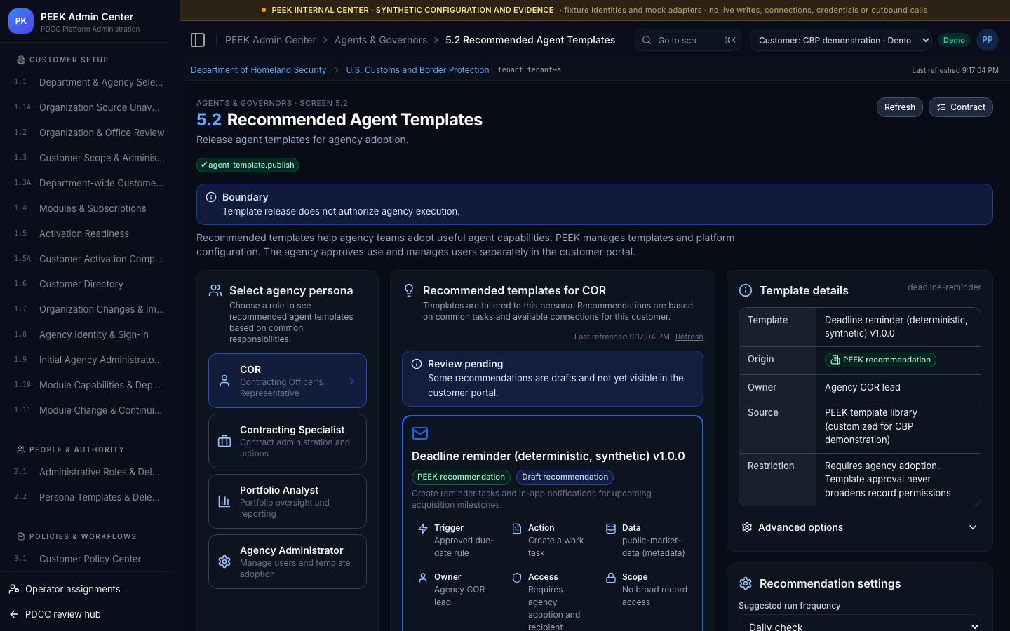Click the envelope icon on Deadline reminder card

coord(420,433)
